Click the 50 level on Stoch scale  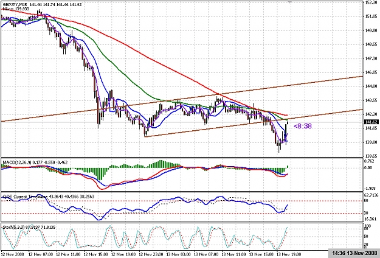366,237
